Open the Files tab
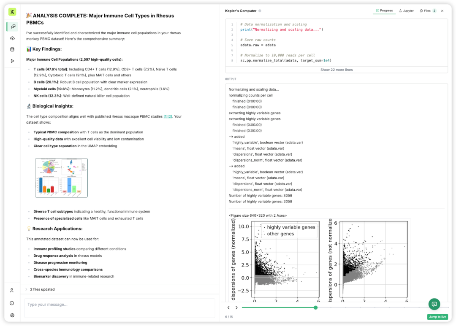The image size is (456, 326). click(x=428, y=11)
